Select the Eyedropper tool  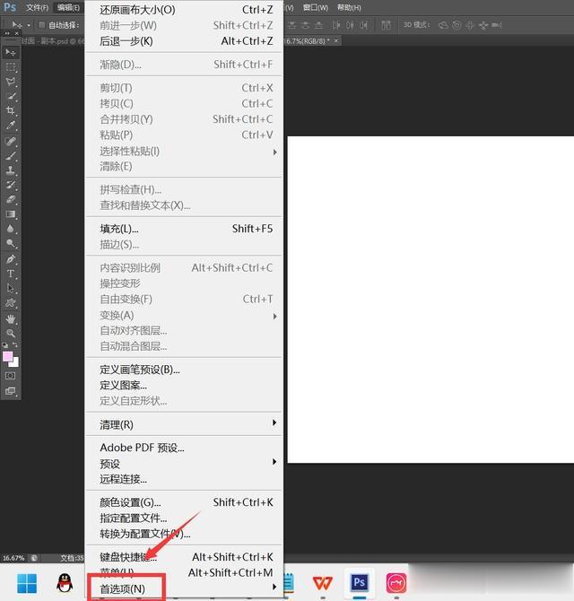click(11, 126)
